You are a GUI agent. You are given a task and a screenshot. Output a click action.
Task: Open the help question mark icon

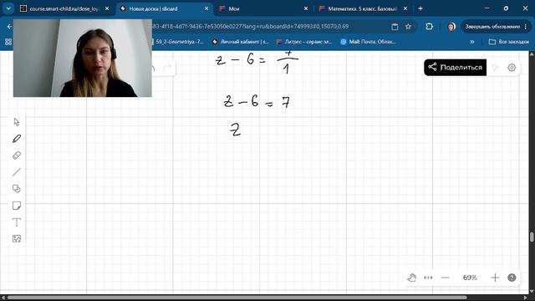click(512, 278)
